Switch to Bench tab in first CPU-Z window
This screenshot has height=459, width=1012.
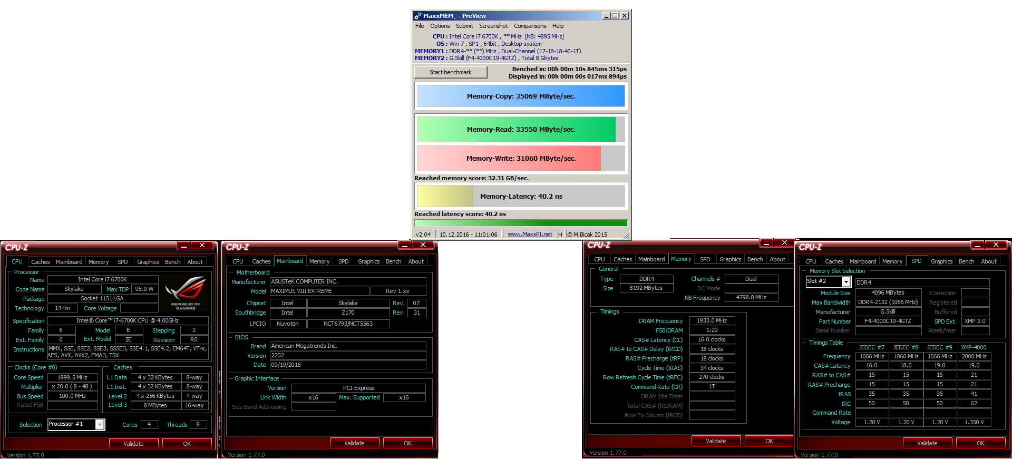point(172,262)
